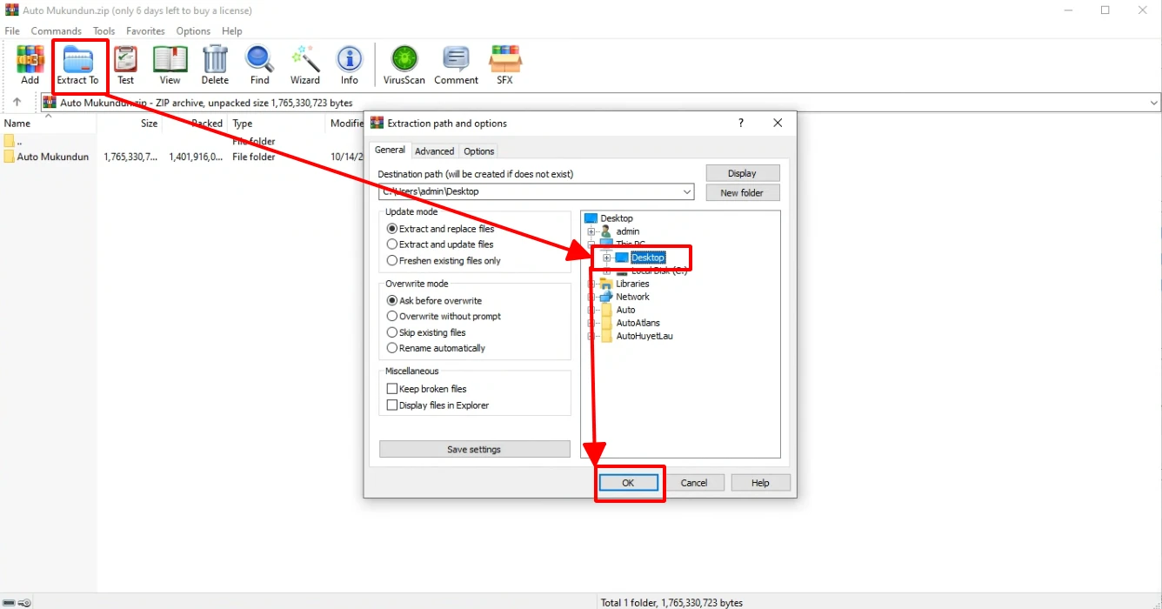
Task: Expand the admin tree node
Action: point(591,231)
